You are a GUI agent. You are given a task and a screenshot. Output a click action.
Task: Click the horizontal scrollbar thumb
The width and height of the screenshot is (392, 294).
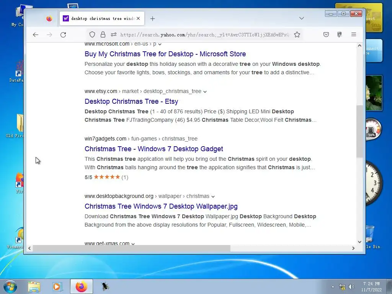[x=132, y=248]
